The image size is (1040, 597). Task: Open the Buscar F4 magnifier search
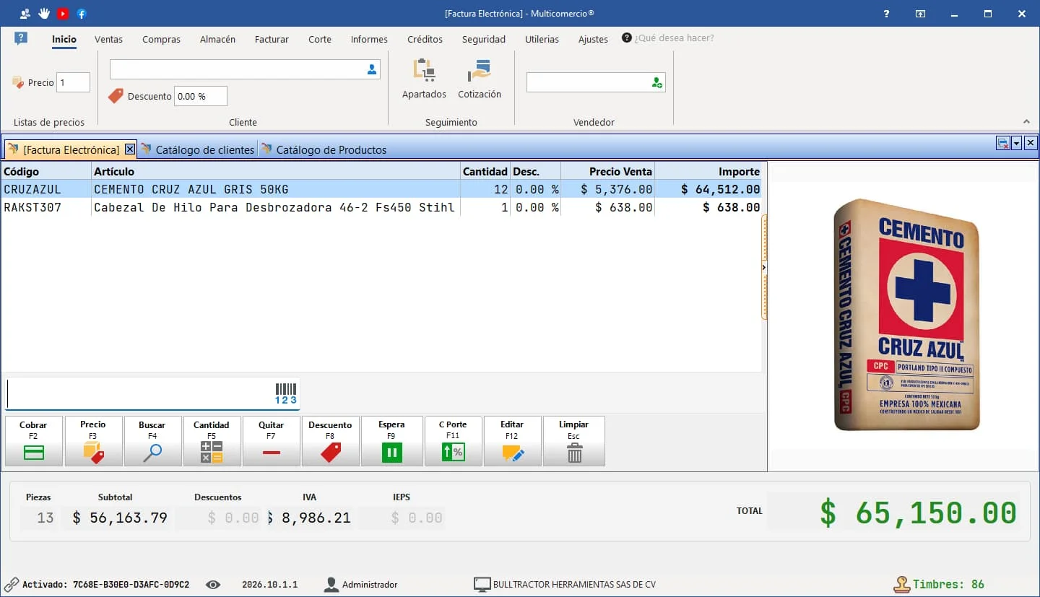tap(152, 441)
